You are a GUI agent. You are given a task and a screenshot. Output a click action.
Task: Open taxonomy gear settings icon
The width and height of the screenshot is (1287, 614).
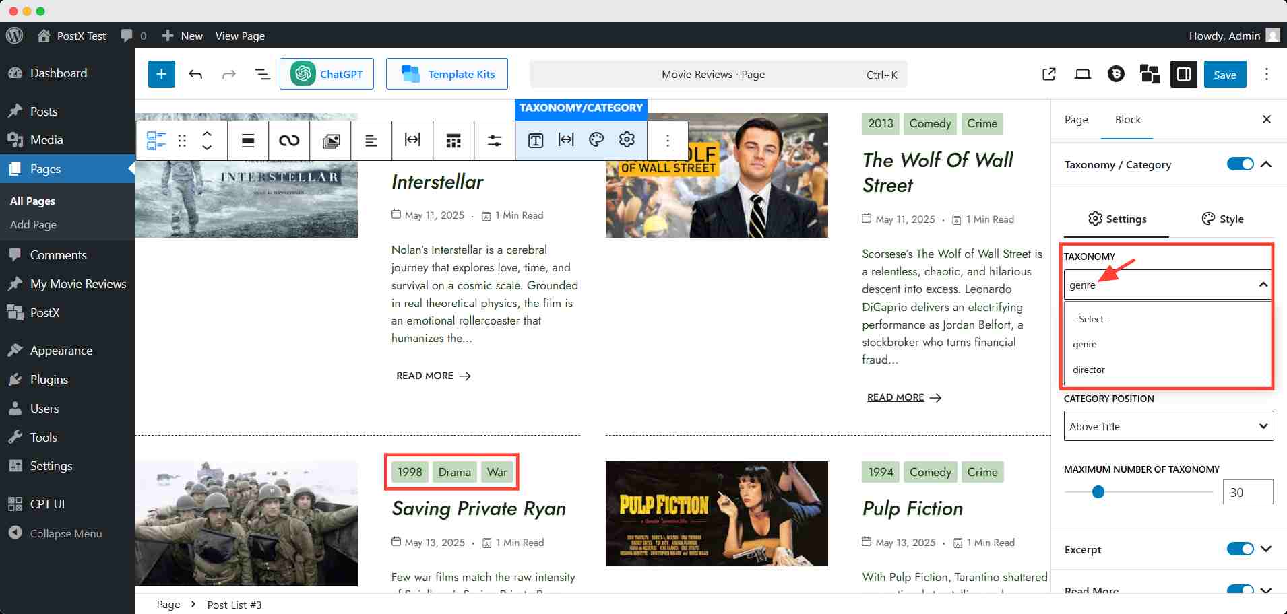(627, 139)
